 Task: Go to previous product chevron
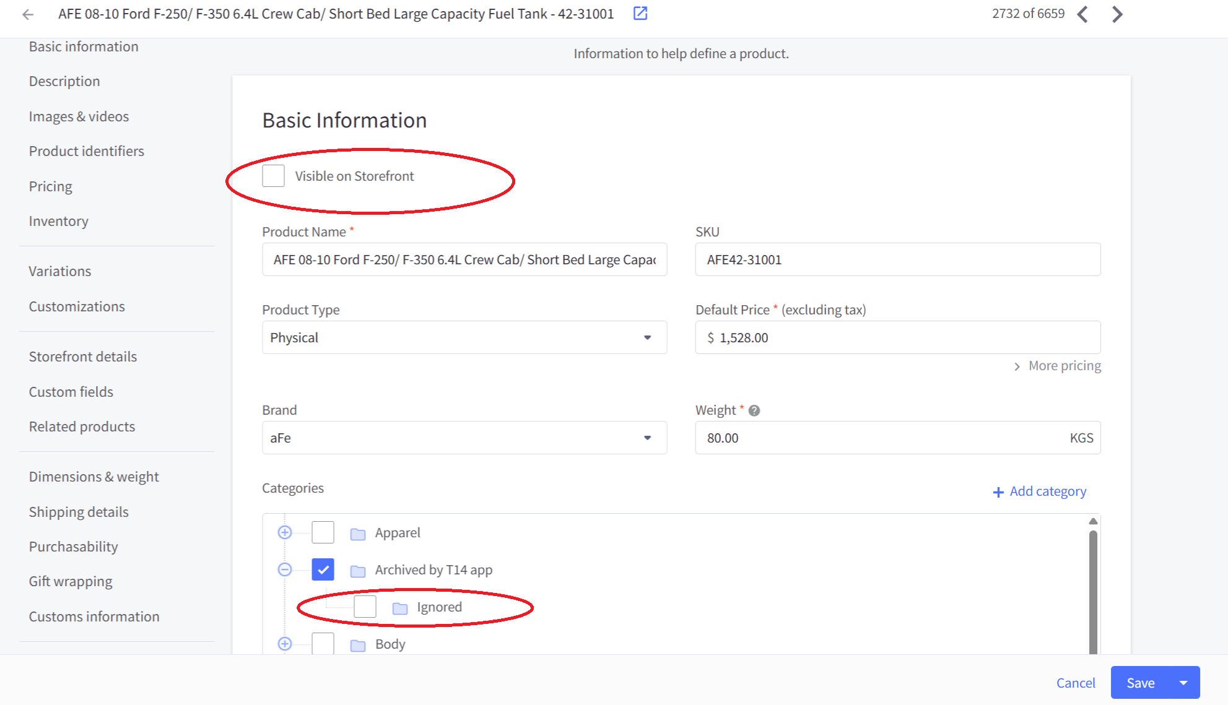click(x=1083, y=14)
